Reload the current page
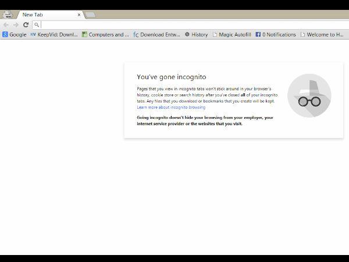The height and width of the screenshot is (262, 349). (26, 25)
